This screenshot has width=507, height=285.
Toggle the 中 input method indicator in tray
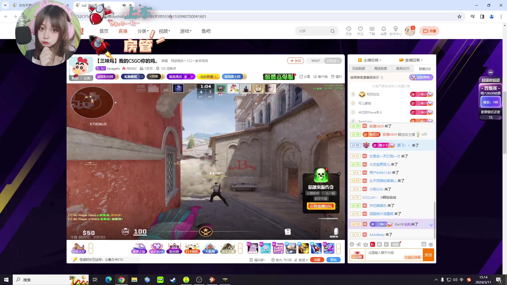click(462, 280)
